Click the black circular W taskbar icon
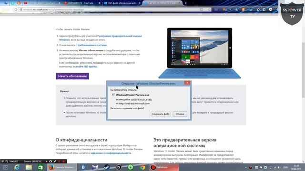The image size is (305, 171). 119,167
